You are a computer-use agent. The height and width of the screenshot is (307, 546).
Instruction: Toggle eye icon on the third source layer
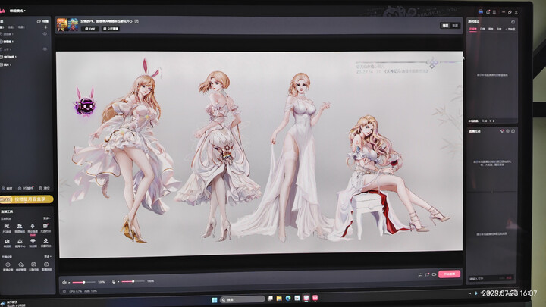[45, 49]
